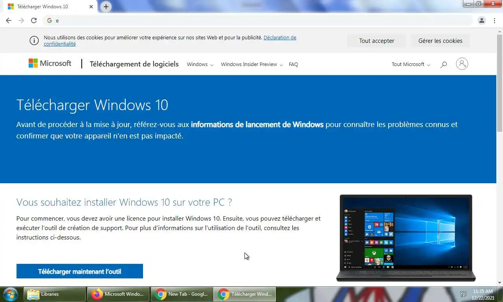Open the Chrome profile avatar
The width and height of the screenshot is (503, 302).
482,20
